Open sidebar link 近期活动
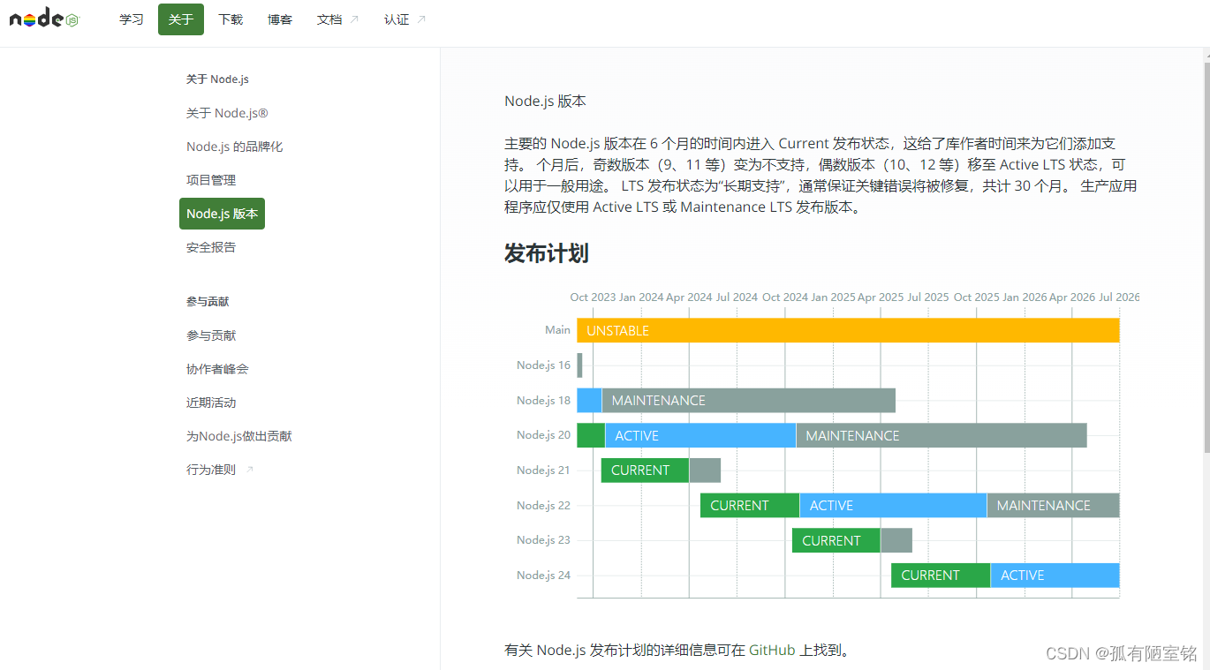The image size is (1210, 670). pos(211,403)
